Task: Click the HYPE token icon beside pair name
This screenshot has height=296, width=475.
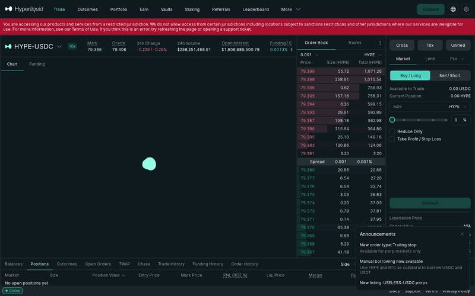Action: point(8,46)
